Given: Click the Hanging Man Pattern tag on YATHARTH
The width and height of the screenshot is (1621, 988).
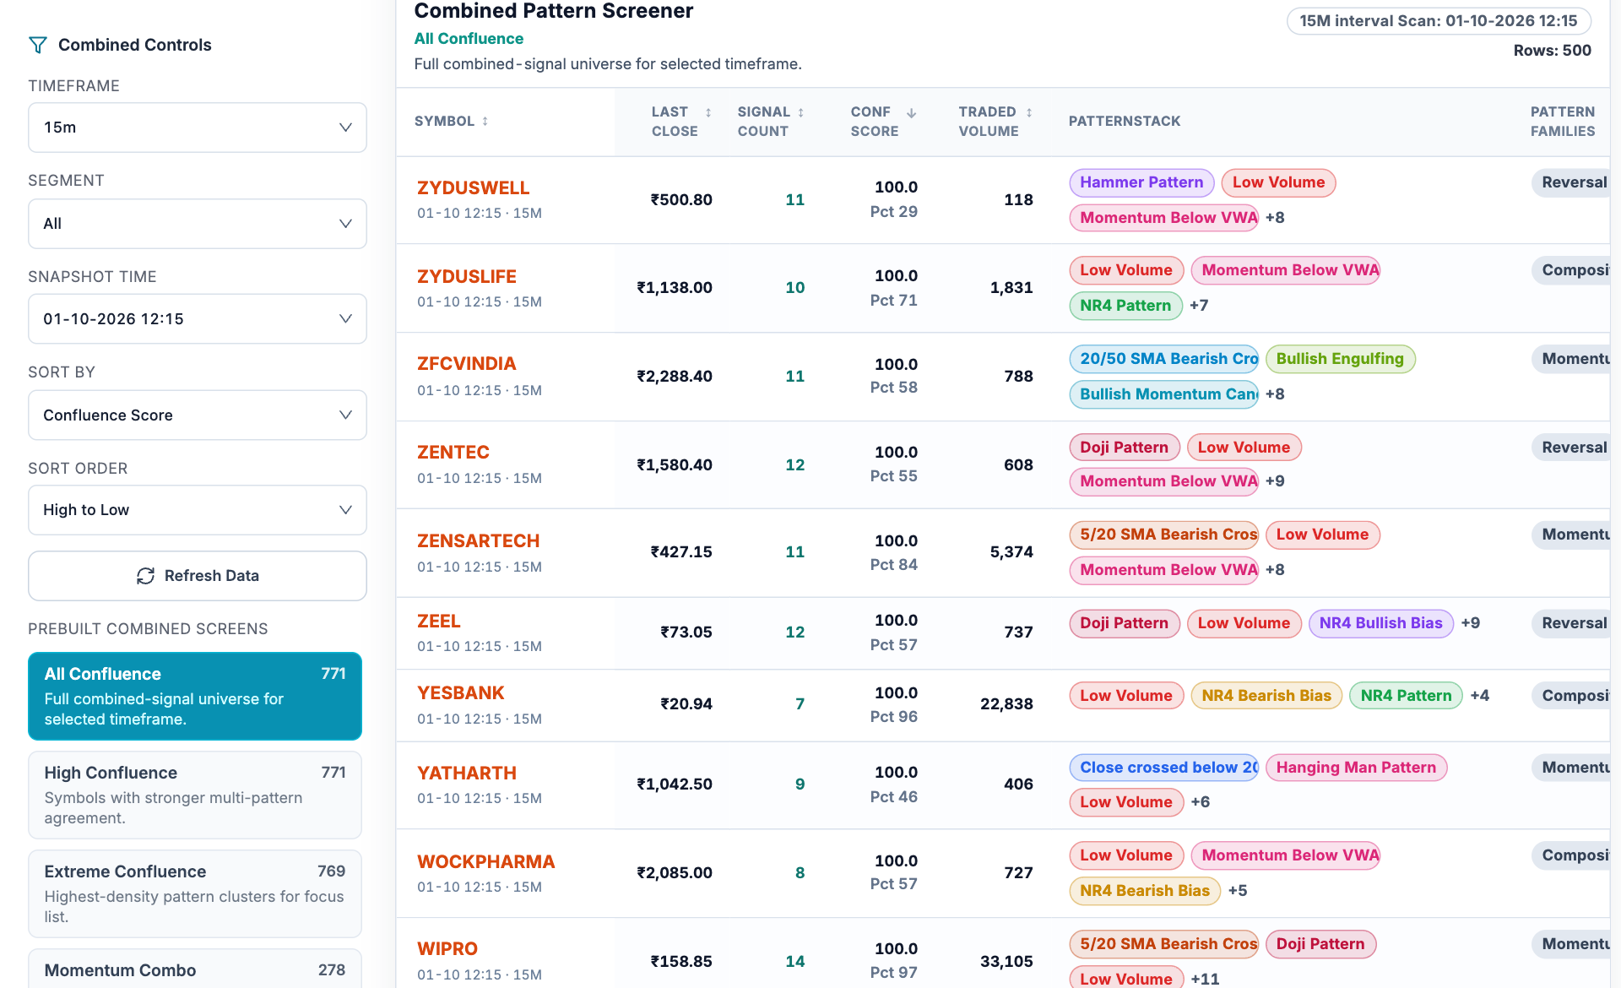Looking at the screenshot, I should pyautogui.click(x=1356, y=768).
